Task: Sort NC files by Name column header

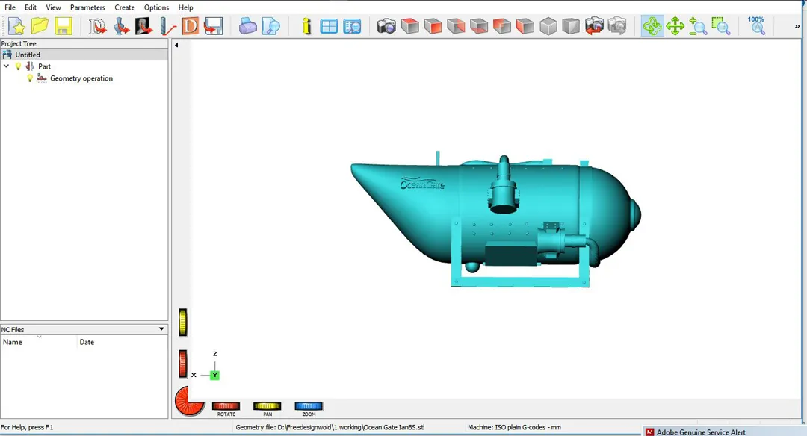Action: (x=39, y=342)
